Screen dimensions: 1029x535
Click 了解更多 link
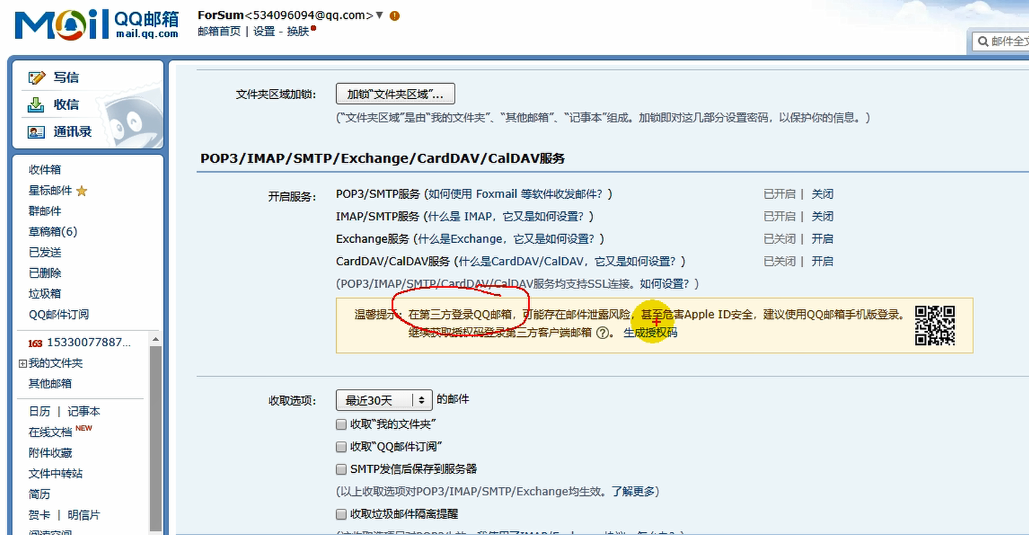point(633,492)
